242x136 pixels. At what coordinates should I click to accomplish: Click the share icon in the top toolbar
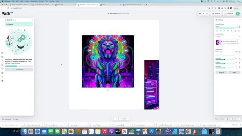(x=203, y=14)
